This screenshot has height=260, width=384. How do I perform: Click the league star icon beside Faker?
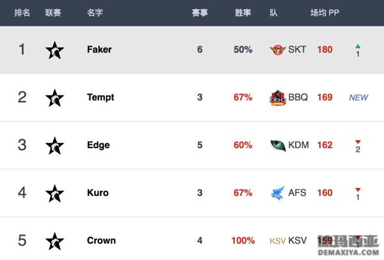click(x=54, y=50)
